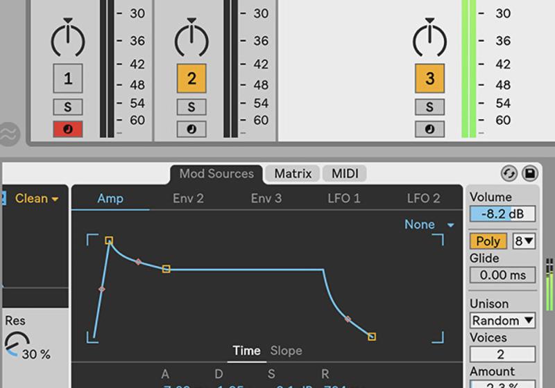Disarm the red record button on track 1

point(68,129)
